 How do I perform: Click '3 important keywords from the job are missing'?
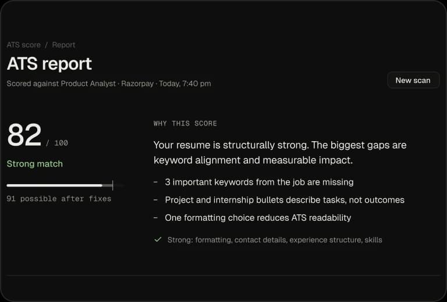coord(259,182)
